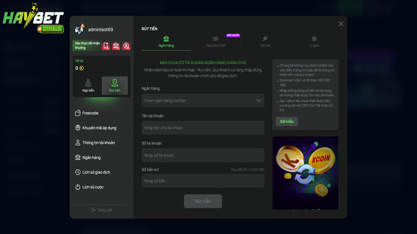
Task: Click the XCOIN promotional banner image
Action: [305, 173]
